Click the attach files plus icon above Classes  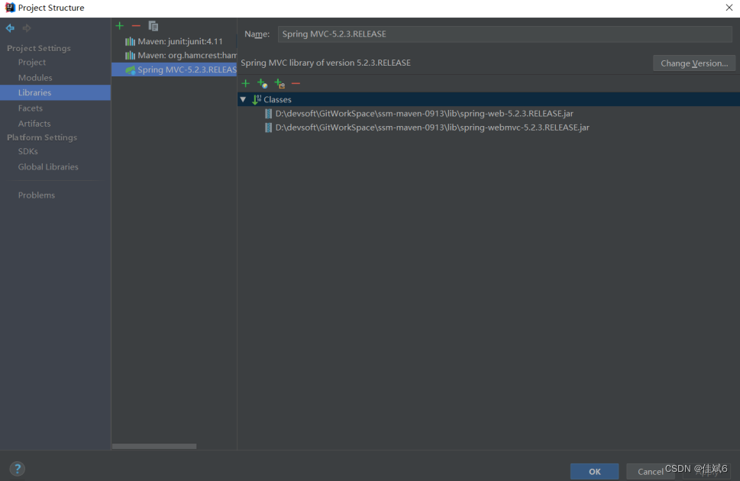pos(245,83)
